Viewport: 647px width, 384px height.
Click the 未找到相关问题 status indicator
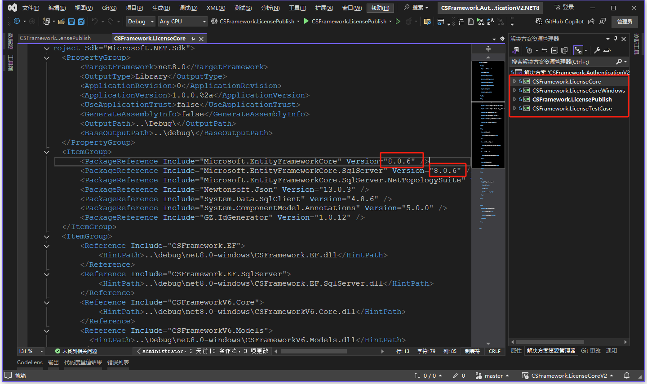pyautogui.click(x=76, y=351)
